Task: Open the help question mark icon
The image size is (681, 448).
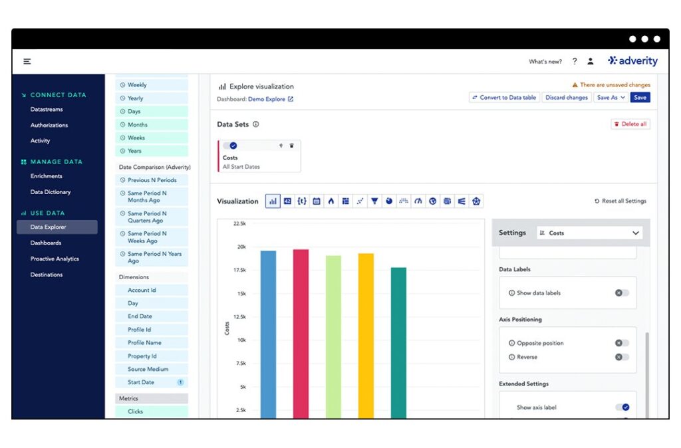Action: click(575, 61)
